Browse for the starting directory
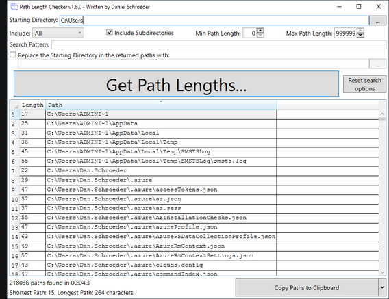Screen dimensions: 389x299 377,21
